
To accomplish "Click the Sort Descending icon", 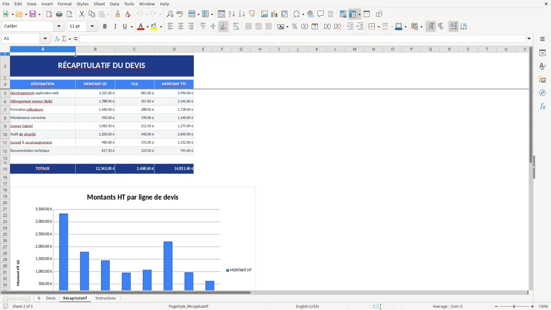I will (242, 14).
